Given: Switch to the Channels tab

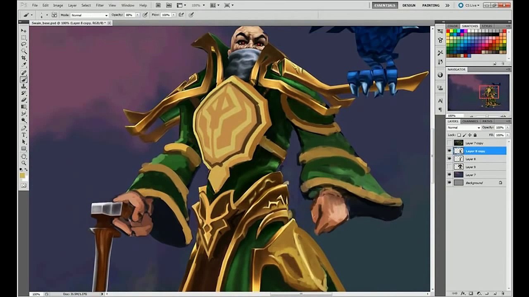Looking at the screenshot, I should click(x=470, y=121).
